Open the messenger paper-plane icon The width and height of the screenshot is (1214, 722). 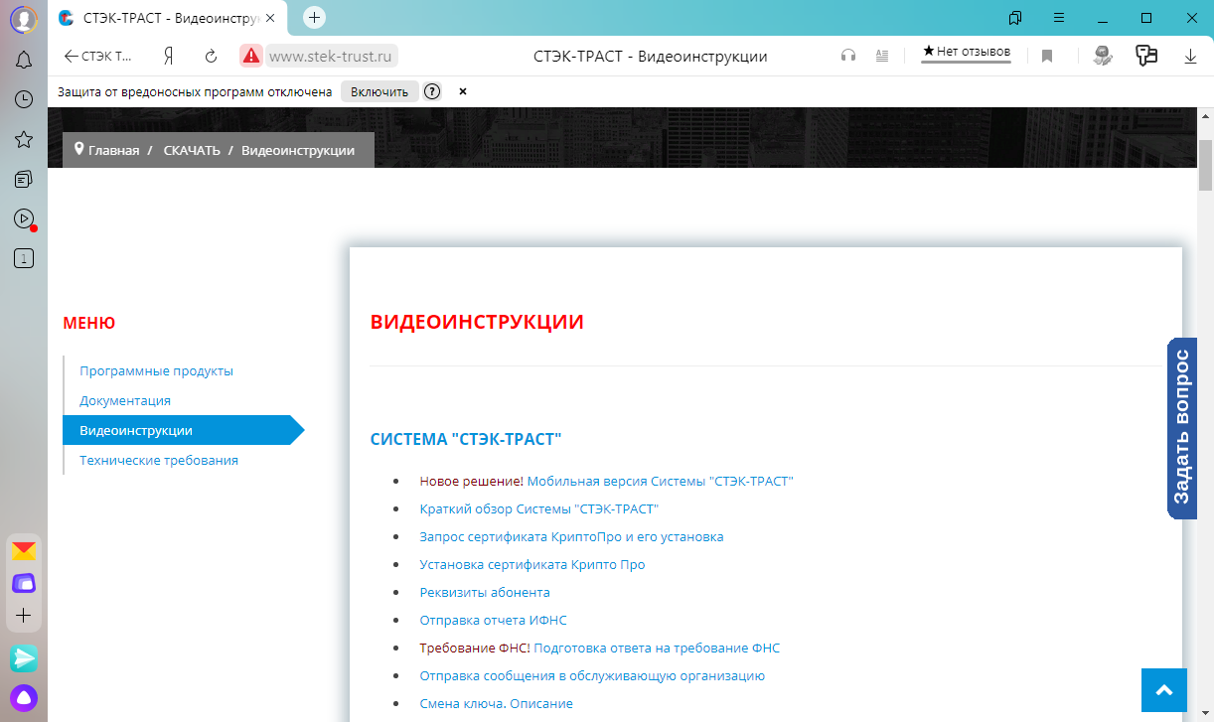point(24,657)
